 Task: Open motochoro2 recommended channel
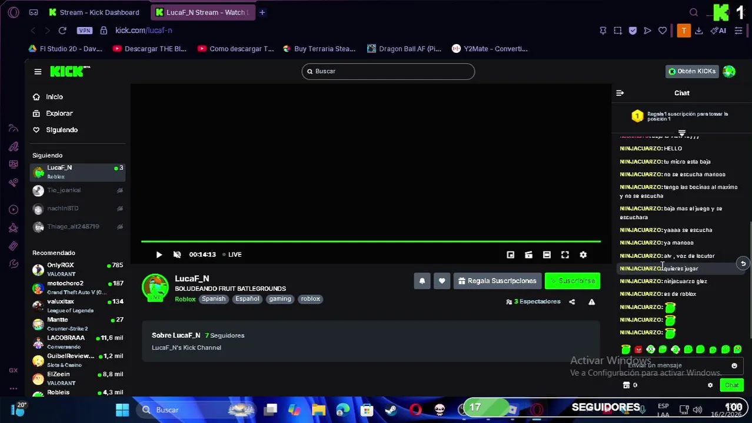click(x=78, y=288)
